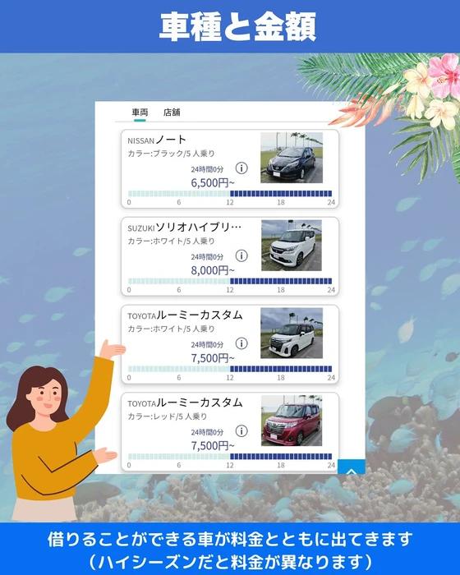
Task: Switch to the 店舗 tab
Action: click(172, 113)
